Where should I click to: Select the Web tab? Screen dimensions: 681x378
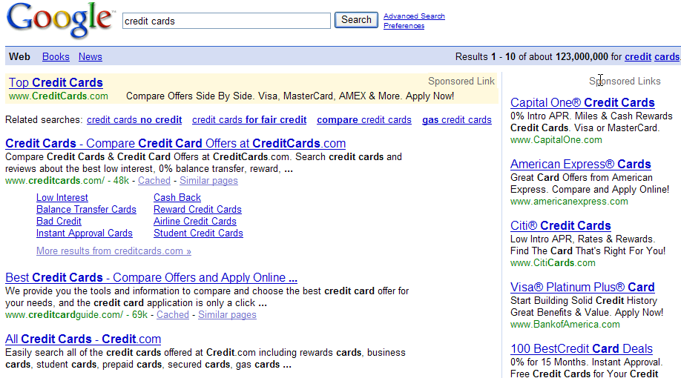tap(19, 57)
